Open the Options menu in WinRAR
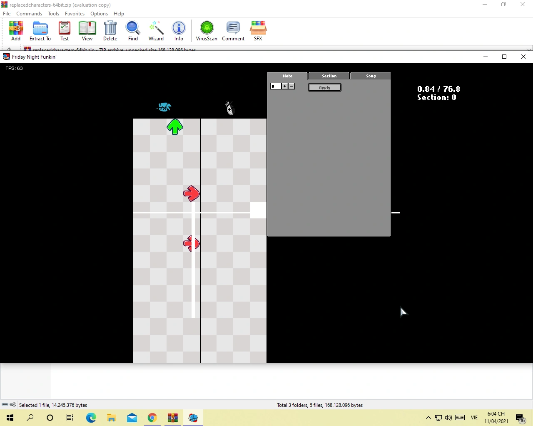The height and width of the screenshot is (426, 533). point(99,13)
